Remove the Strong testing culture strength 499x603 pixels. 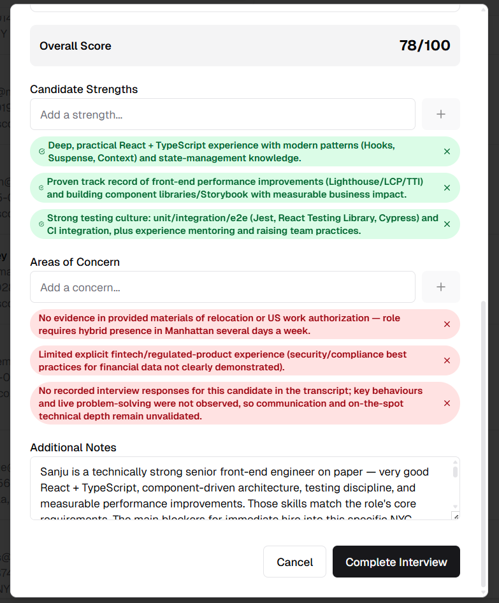pos(447,224)
